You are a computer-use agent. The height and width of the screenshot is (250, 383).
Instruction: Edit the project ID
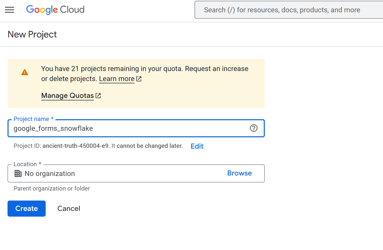197,146
